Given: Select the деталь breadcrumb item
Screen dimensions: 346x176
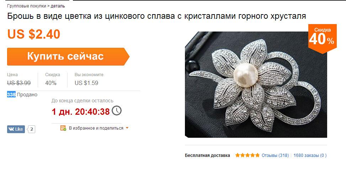Looking at the screenshot, I should click(x=58, y=6).
